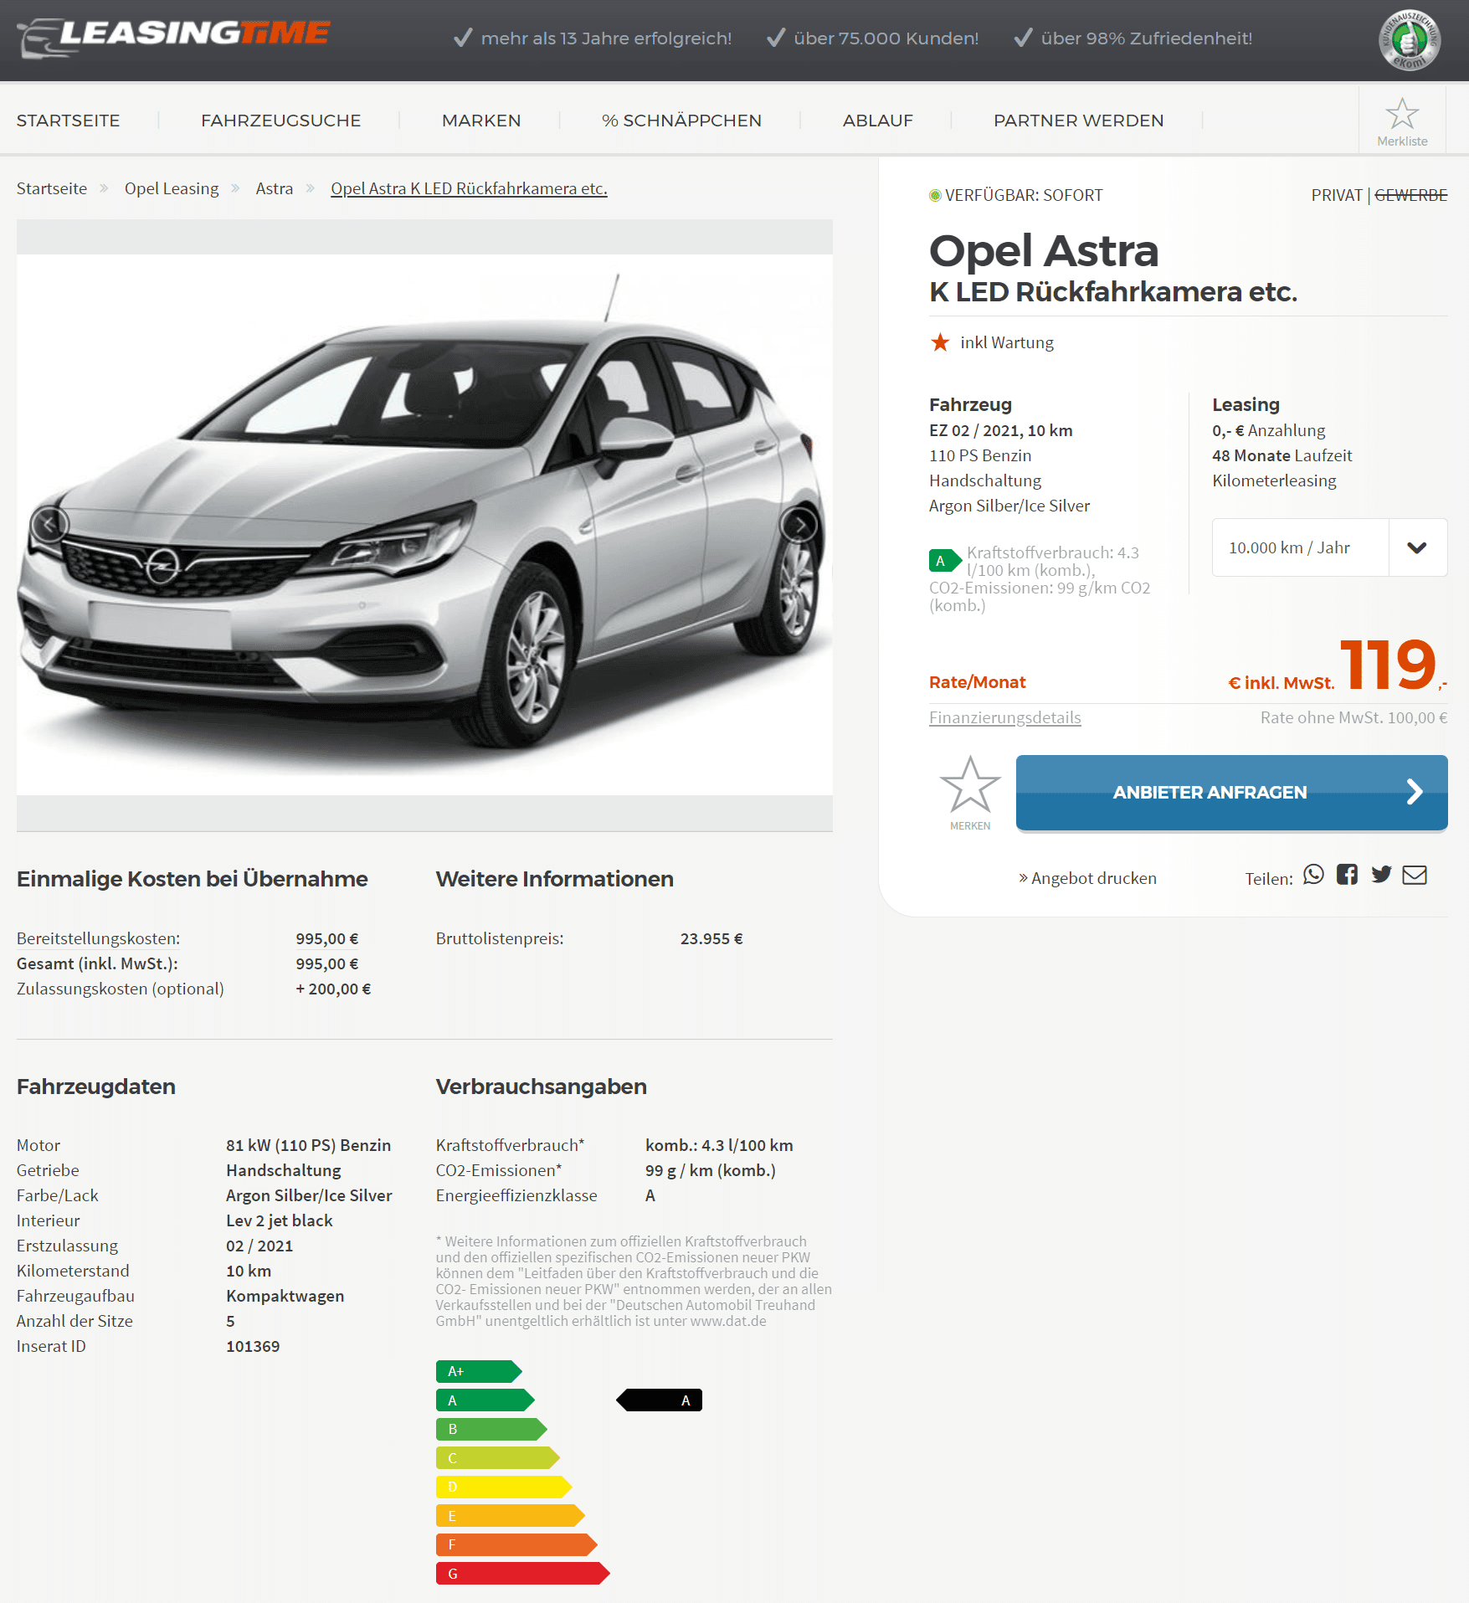This screenshot has width=1469, height=1603.
Task: Open MARKEN menu item
Action: tap(481, 121)
